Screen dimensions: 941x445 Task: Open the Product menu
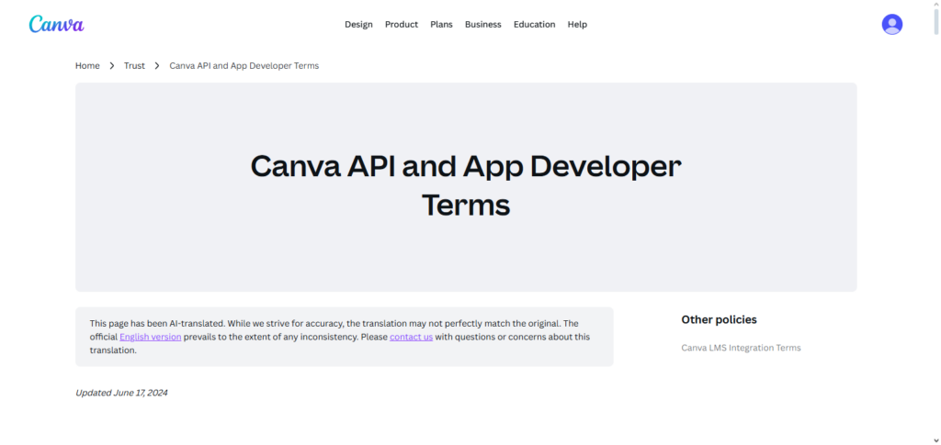(x=402, y=25)
